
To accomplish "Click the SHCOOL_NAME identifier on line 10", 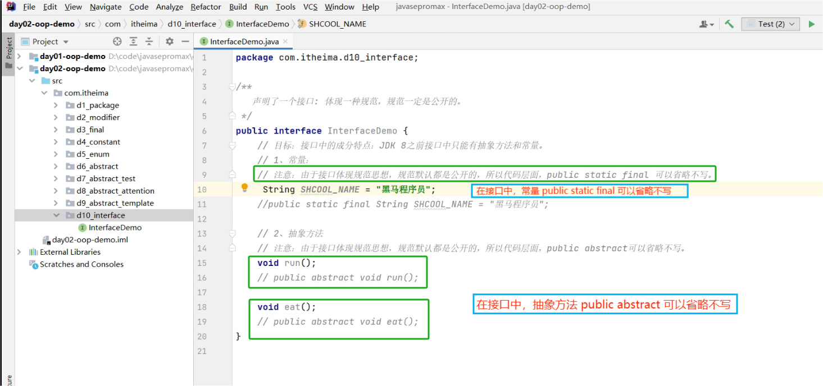I will click(x=330, y=190).
